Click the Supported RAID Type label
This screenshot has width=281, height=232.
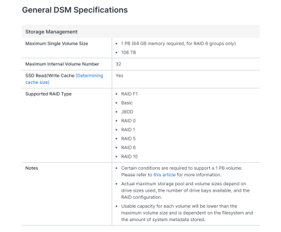tap(49, 94)
